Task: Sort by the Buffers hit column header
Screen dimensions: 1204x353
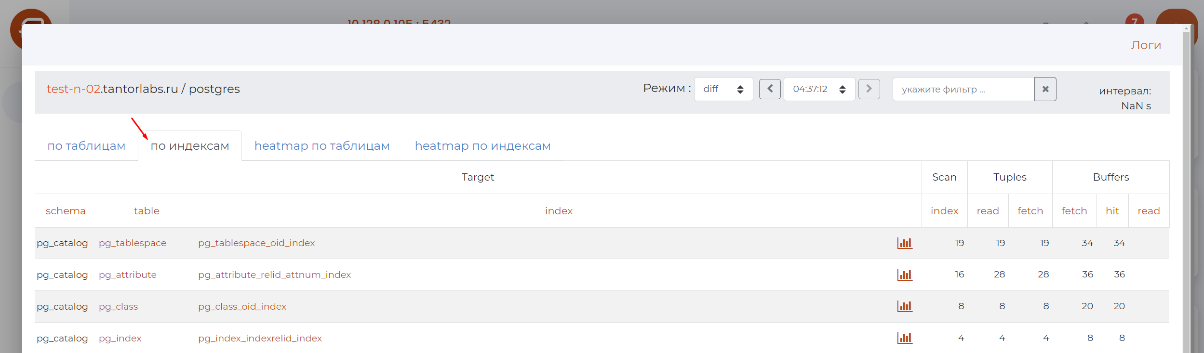Action: [1112, 211]
